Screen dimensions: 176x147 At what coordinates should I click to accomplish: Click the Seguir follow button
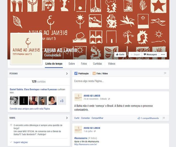tap(135, 55)
